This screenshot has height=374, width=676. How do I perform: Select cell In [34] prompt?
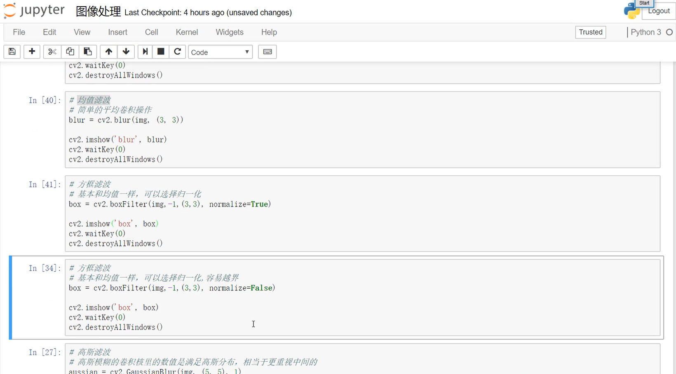pos(45,268)
